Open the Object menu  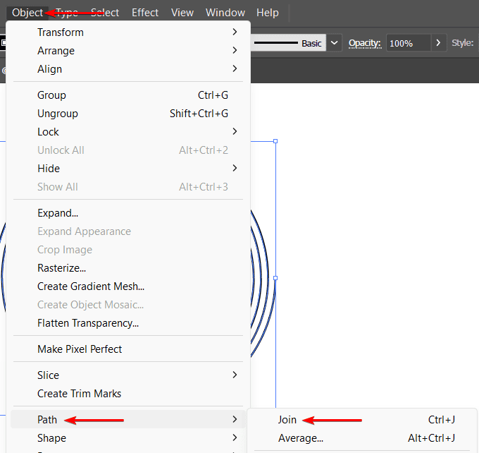(27, 13)
